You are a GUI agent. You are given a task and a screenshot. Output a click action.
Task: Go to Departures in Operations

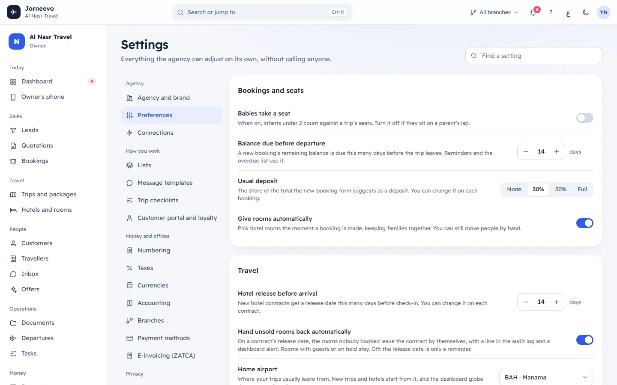tap(53, 338)
